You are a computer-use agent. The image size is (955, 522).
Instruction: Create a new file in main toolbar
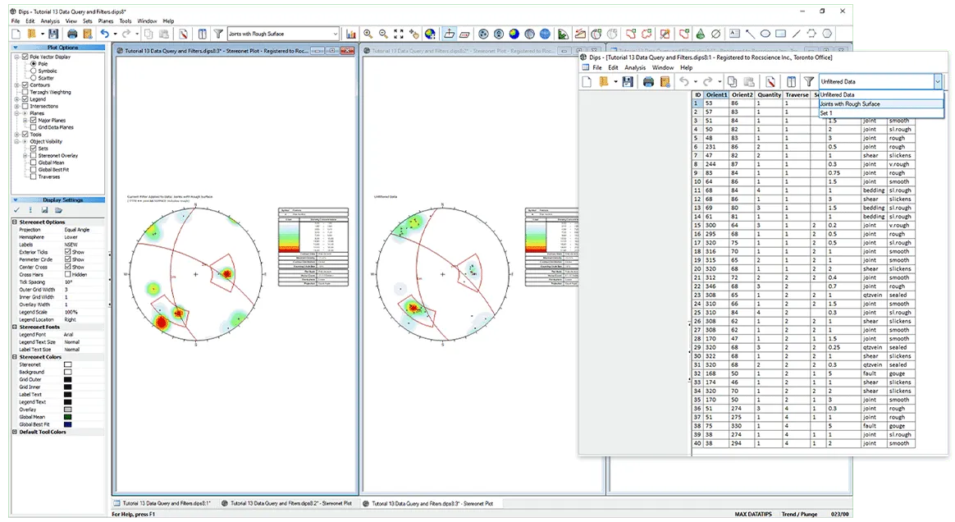(x=16, y=34)
